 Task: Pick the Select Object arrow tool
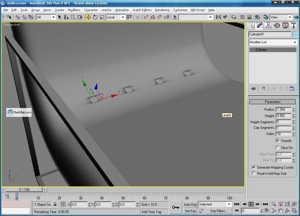click(59, 17)
